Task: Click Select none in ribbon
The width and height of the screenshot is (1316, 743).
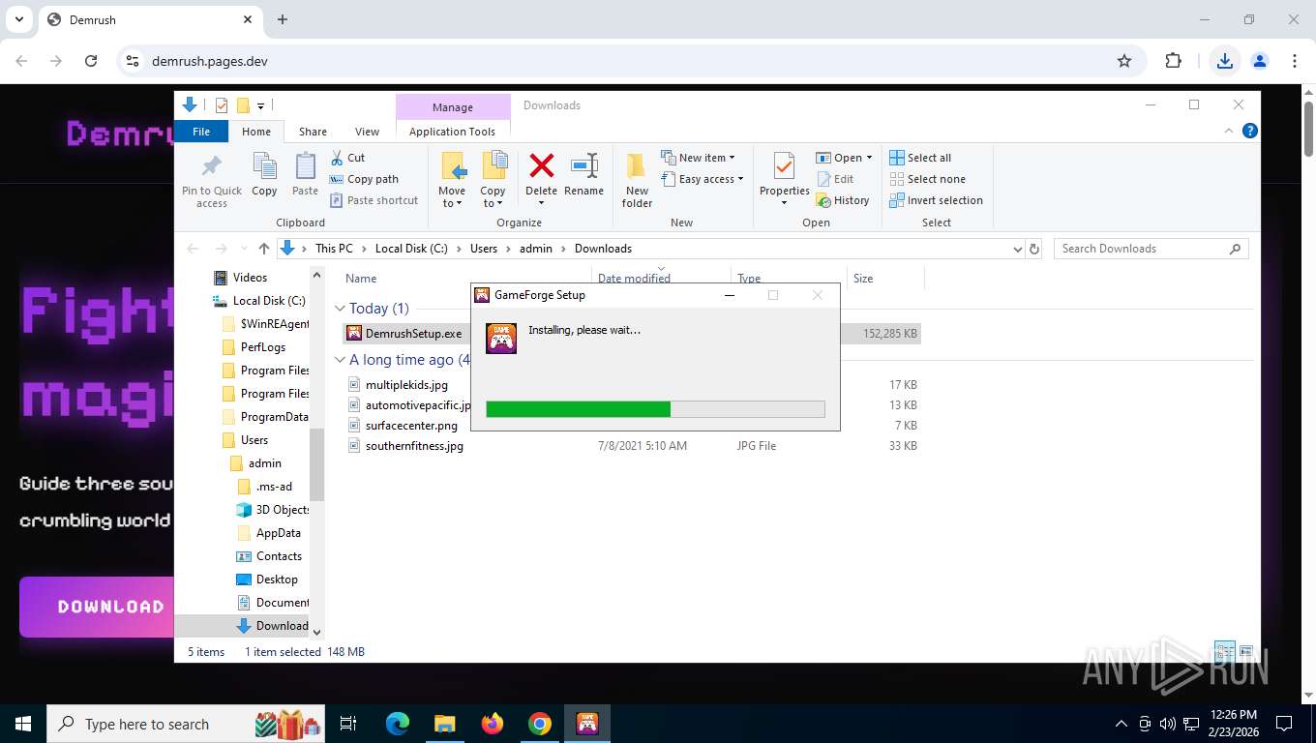Action: click(927, 179)
